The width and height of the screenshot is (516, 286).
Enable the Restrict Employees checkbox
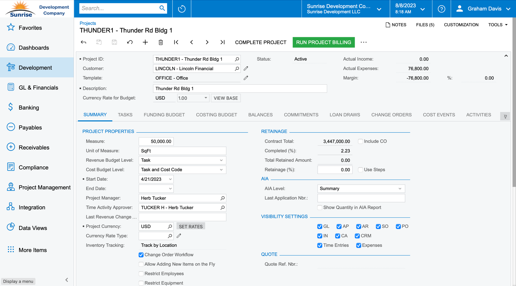click(141, 273)
